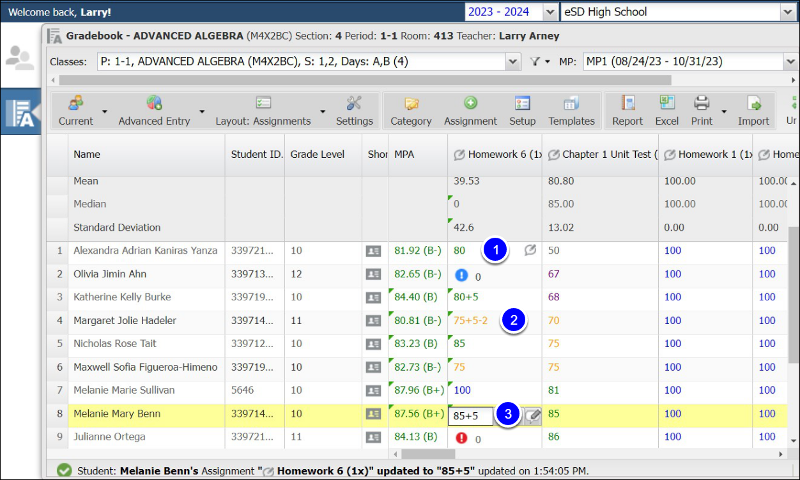The image size is (800, 480).
Task: Open gradebook Settings
Action: point(354,111)
